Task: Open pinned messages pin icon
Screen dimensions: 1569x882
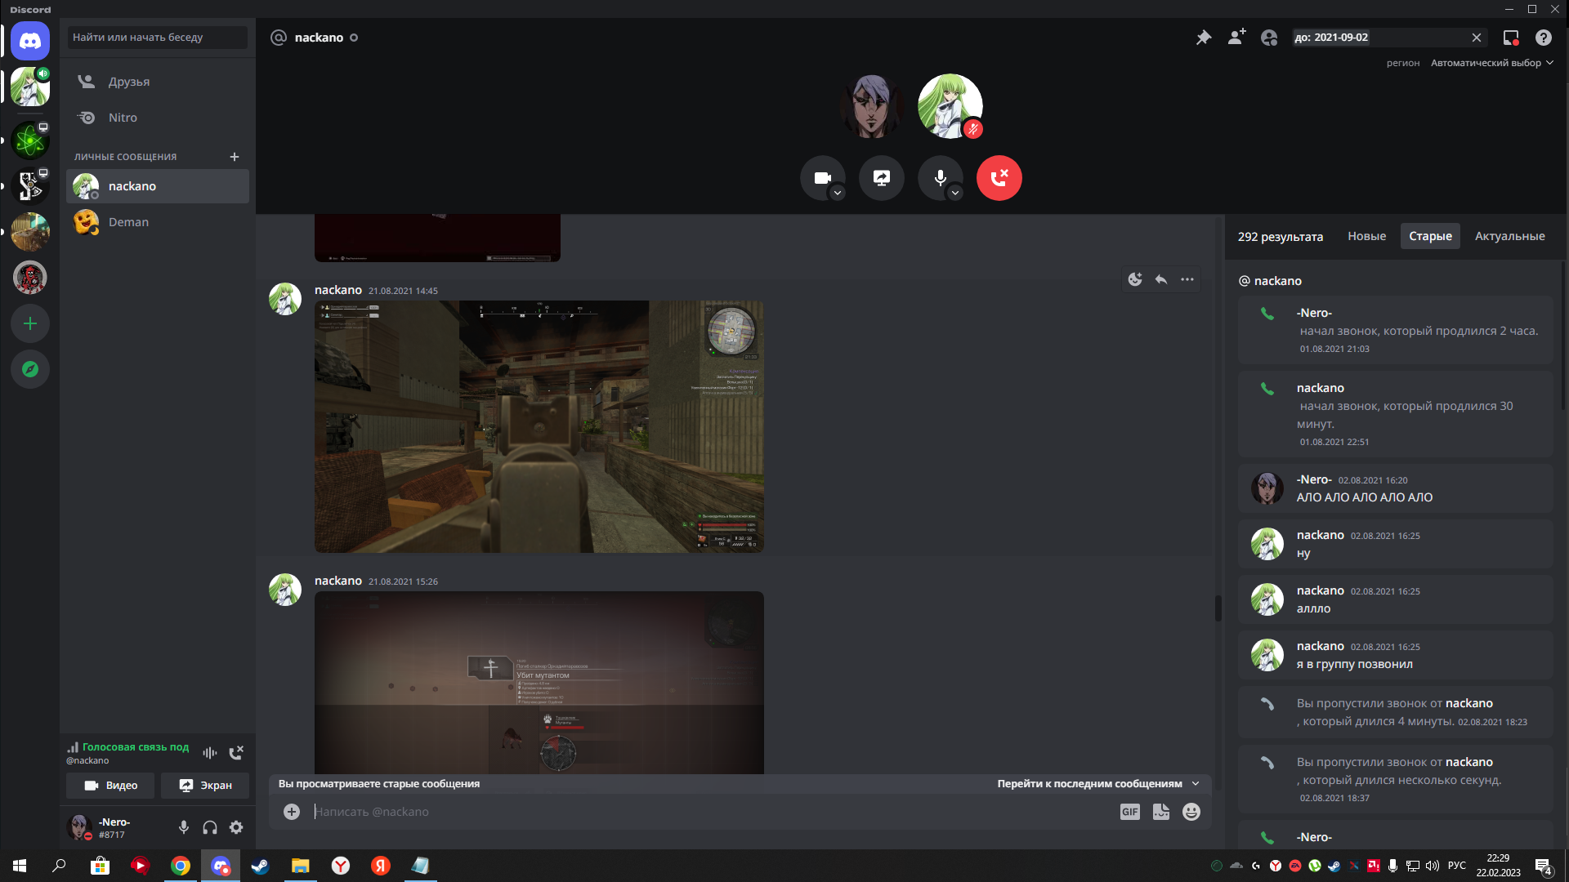Action: point(1204,38)
